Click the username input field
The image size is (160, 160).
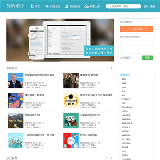[136, 43]
